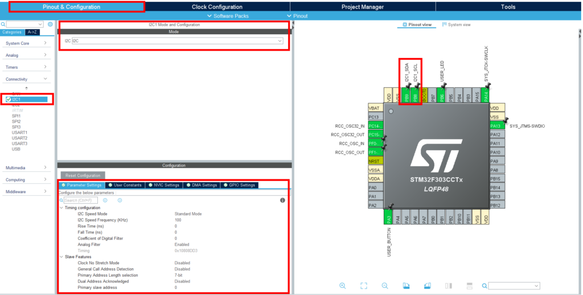Select USB in the Connectivity list
The height and width of the screenshot is (295, 583).
pyautogui.click(x=16, y=149)
